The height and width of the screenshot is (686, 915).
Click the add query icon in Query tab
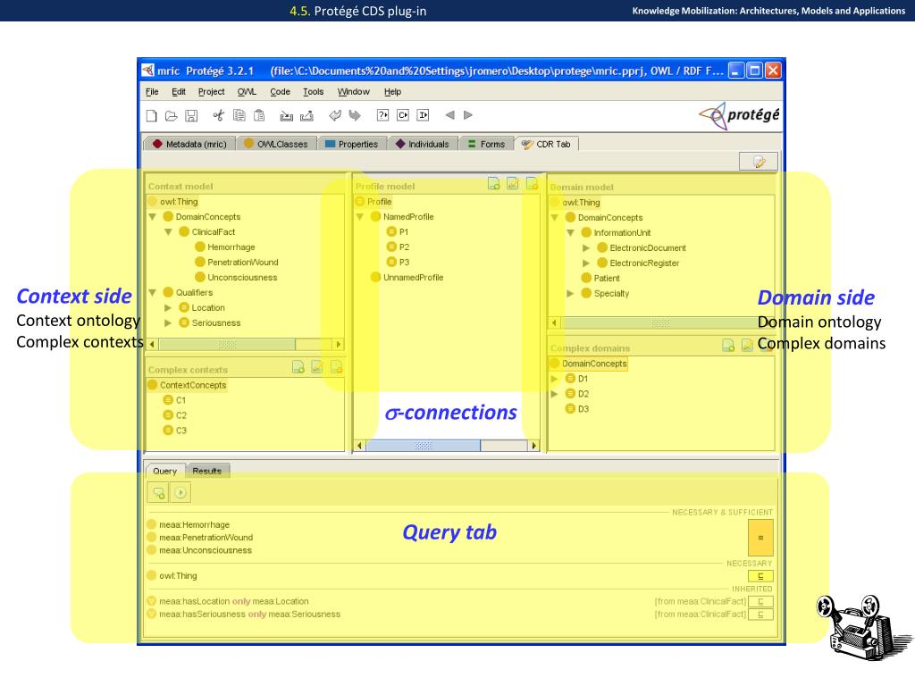point(159,493)
